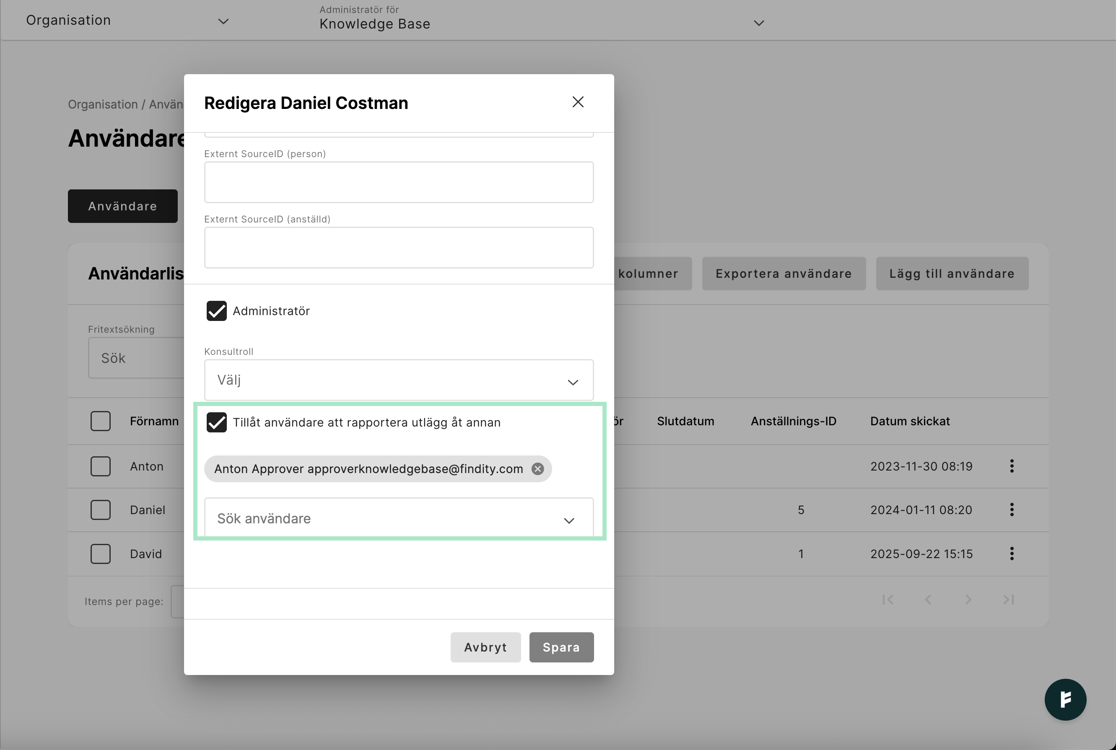This screenshot has height=750, width=1116.
Task: Focus the Externt SourceID (person) field
Action: [x=399, y=182]
